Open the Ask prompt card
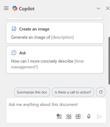 pos(55,60)
